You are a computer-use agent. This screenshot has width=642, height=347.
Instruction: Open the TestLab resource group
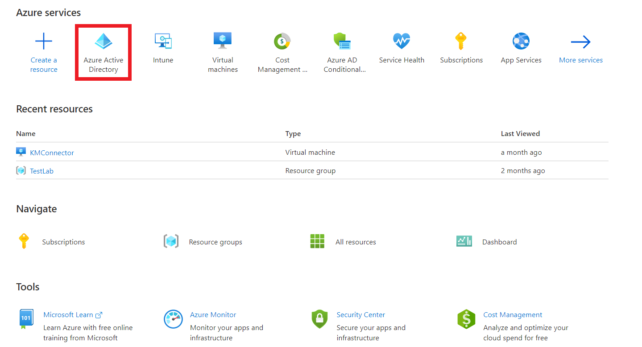[41, 170]
